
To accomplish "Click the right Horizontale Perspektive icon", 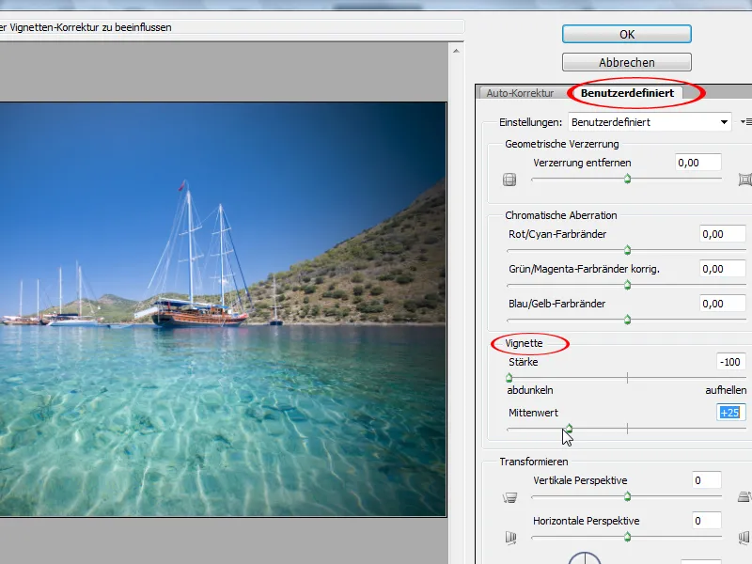I will [742, 538].
